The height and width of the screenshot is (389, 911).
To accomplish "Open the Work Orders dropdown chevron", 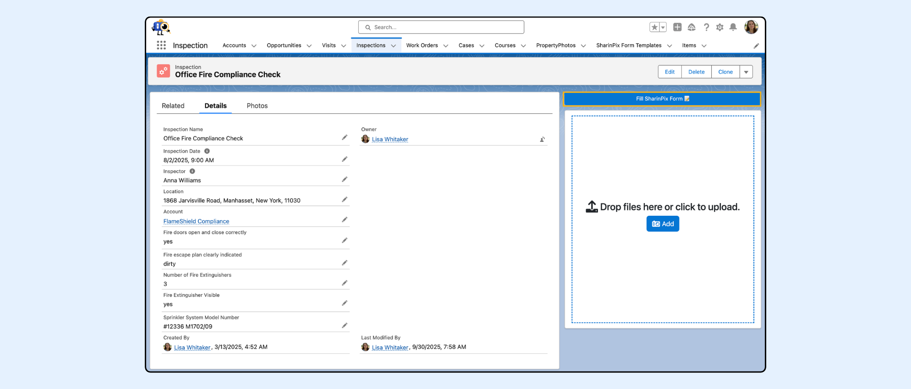I will 446,46.
